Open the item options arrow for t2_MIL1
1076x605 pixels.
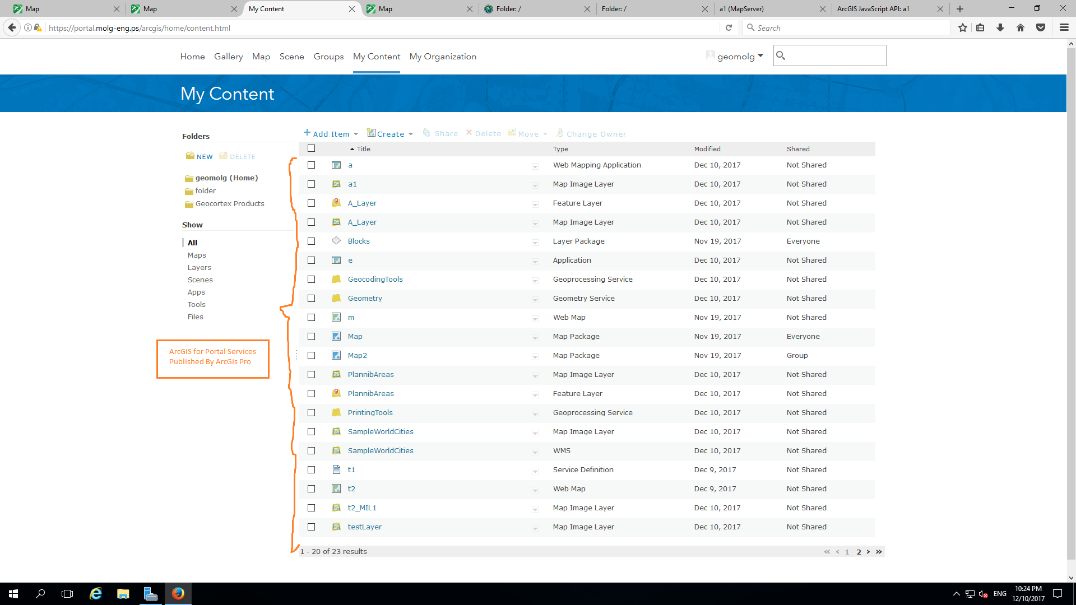[x=535, y=509]
